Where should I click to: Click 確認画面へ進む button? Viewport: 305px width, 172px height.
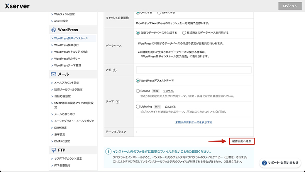pos(242,141)
